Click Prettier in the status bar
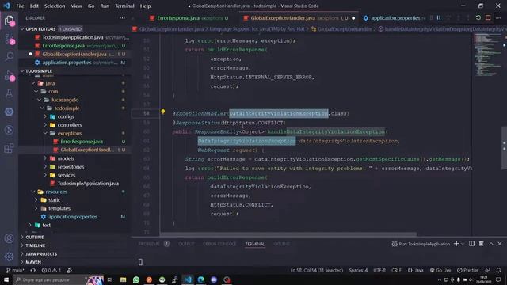507x285 pixels. pyautogui.click(x=467, y=270)
